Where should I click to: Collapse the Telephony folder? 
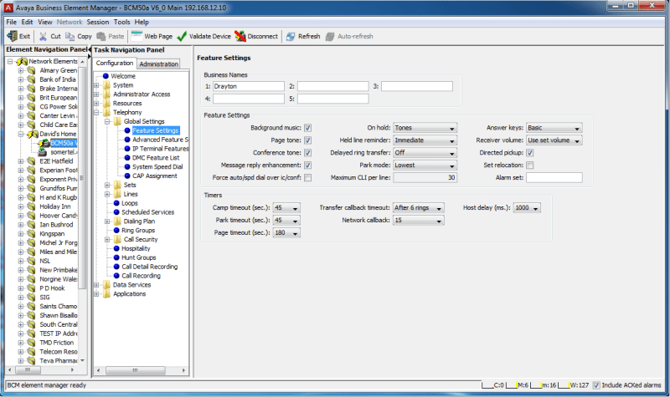(x=96, y=113)
